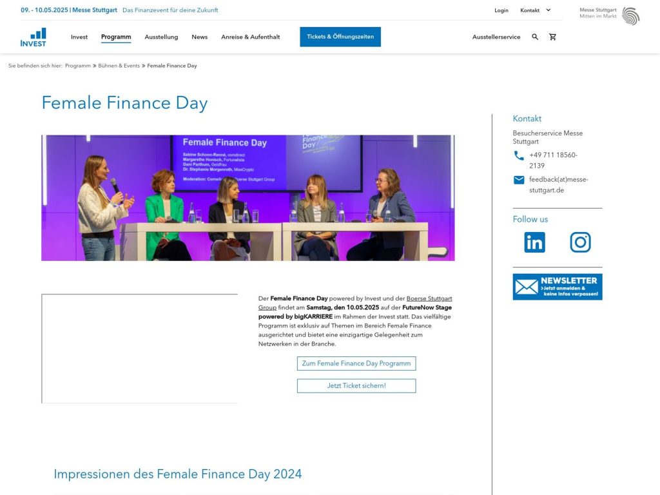Image resolution: width=660 pixels, height=495 pixels.
Task: Open the Login link
Action: 501,10
